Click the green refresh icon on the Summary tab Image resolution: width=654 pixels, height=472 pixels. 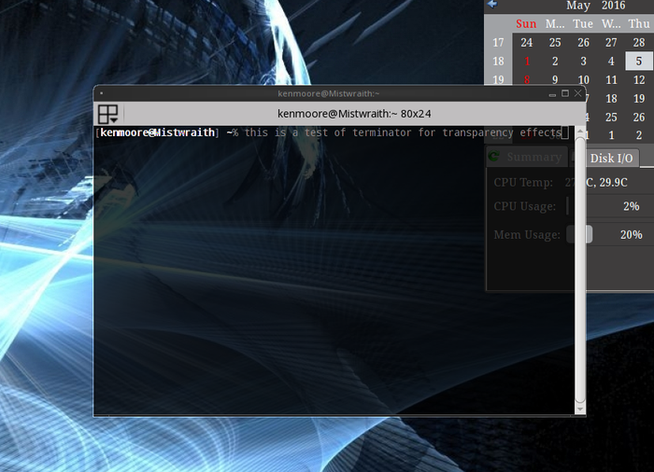(494, 156)
